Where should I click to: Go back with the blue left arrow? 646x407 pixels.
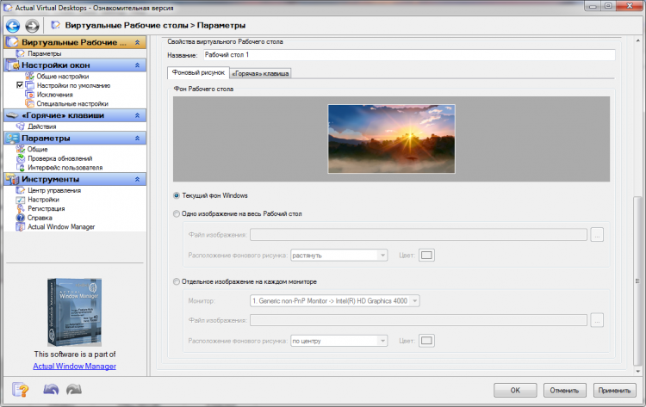13,26
